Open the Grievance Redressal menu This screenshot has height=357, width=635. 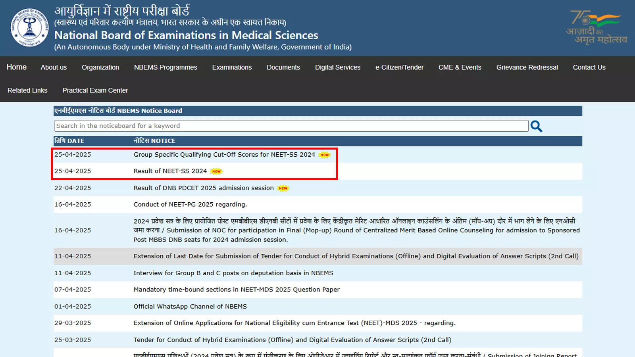[527, 67]
